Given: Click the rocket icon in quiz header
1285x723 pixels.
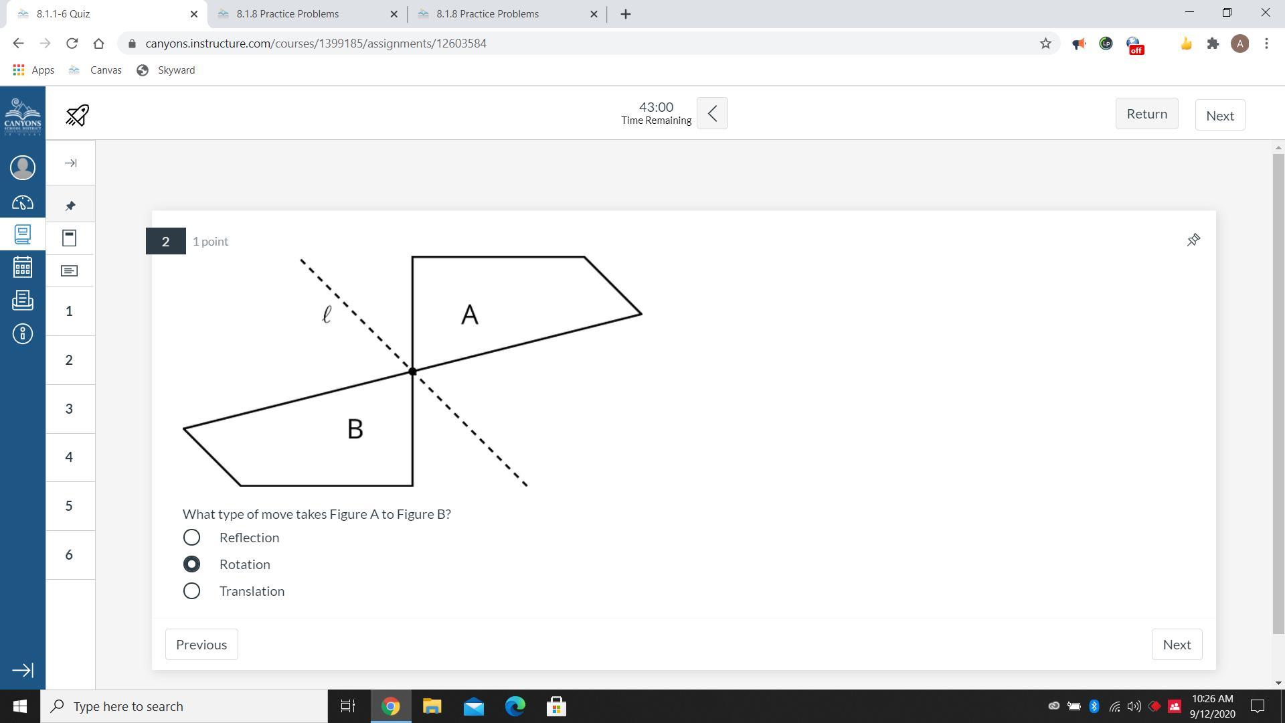Looking at the screenshot, I should pyautogui.click(x=77, y=115).
